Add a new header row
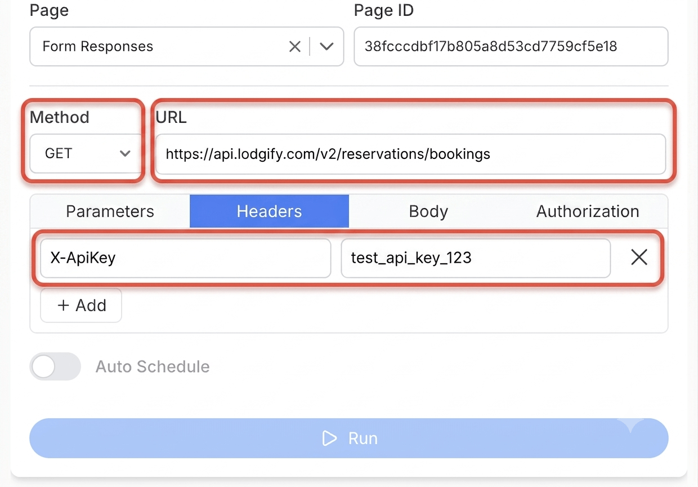 (81, 306)
